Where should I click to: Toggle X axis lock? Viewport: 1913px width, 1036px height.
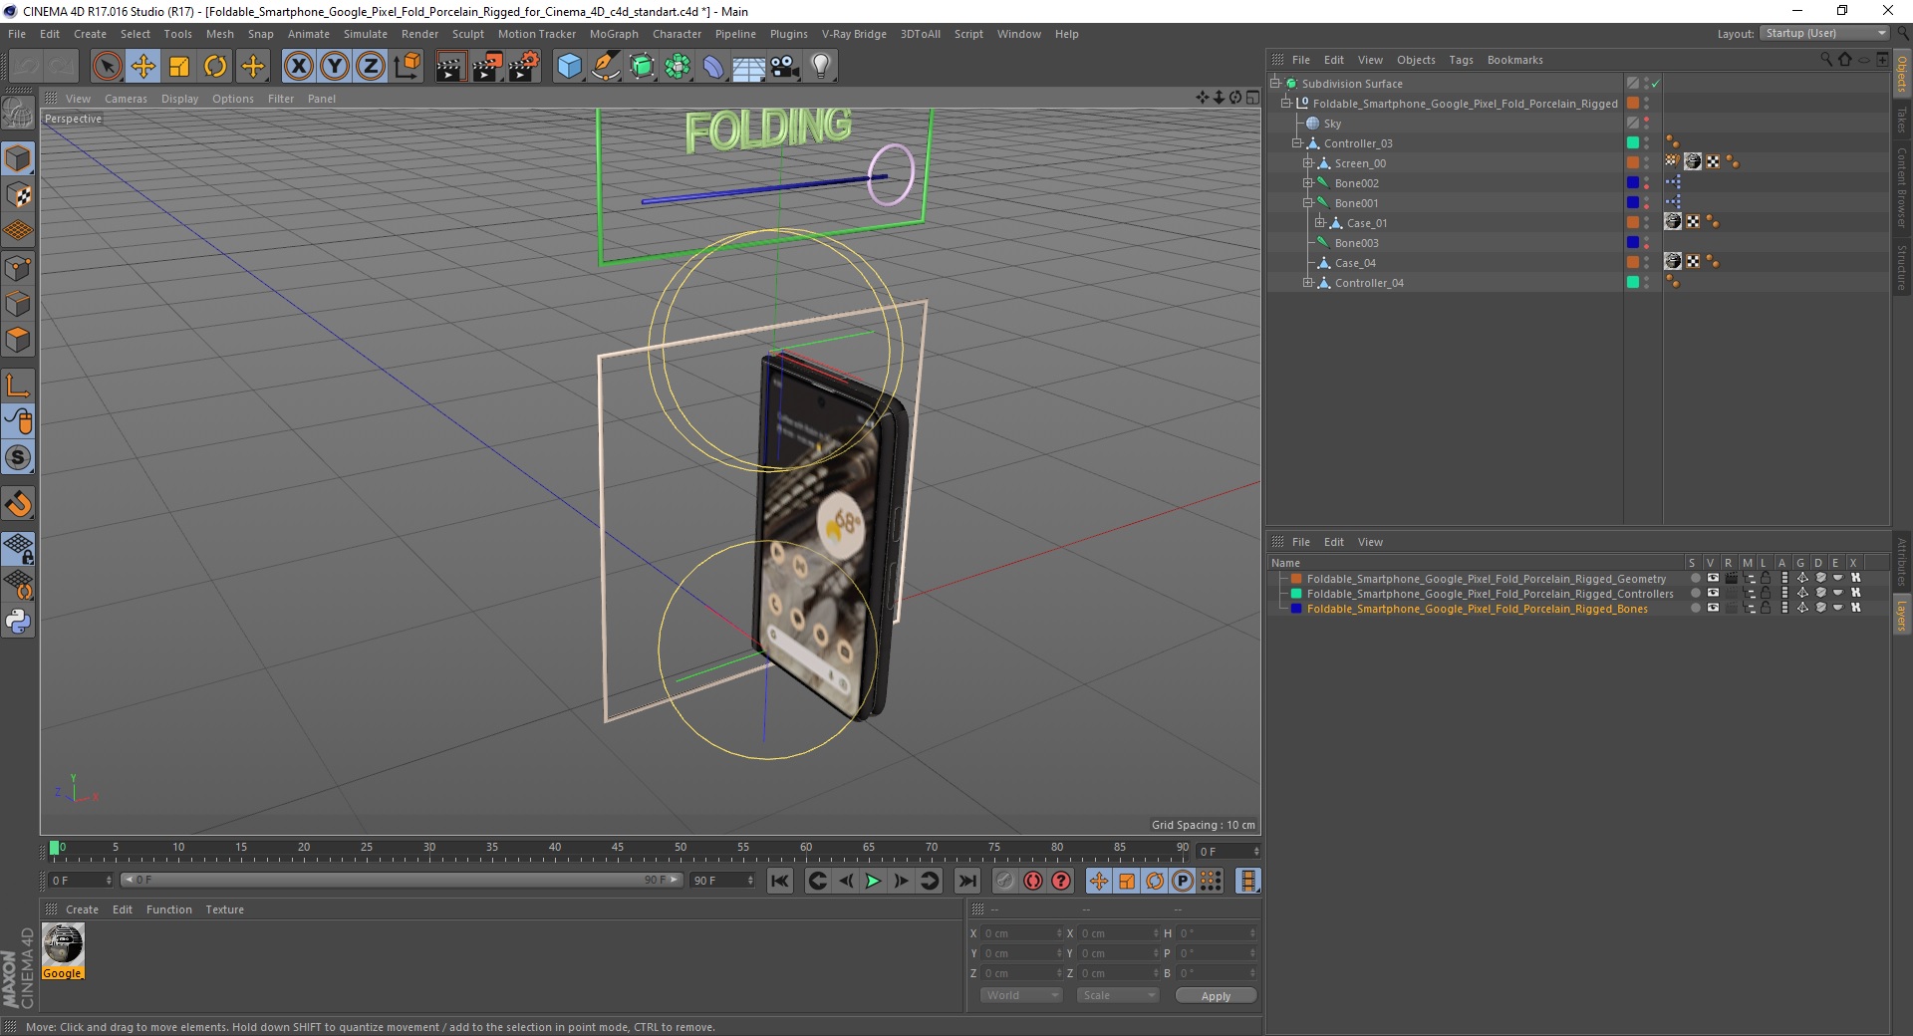pos(298,67)
